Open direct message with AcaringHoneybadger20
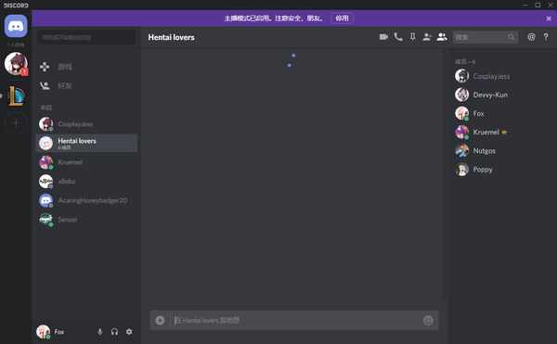This screenshot has width=557, height=344. coord(86,200)
